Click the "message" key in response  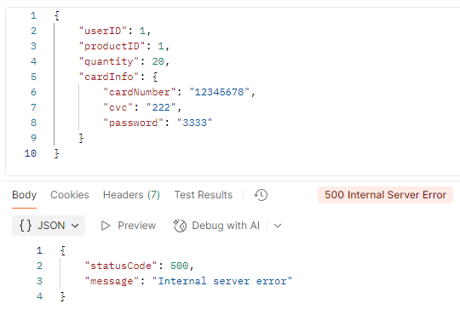tap(112, 281)
